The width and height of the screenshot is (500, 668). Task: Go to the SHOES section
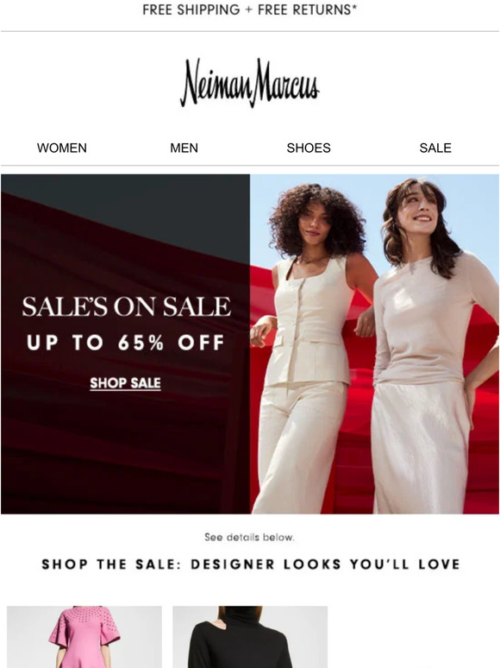[309, 148]
